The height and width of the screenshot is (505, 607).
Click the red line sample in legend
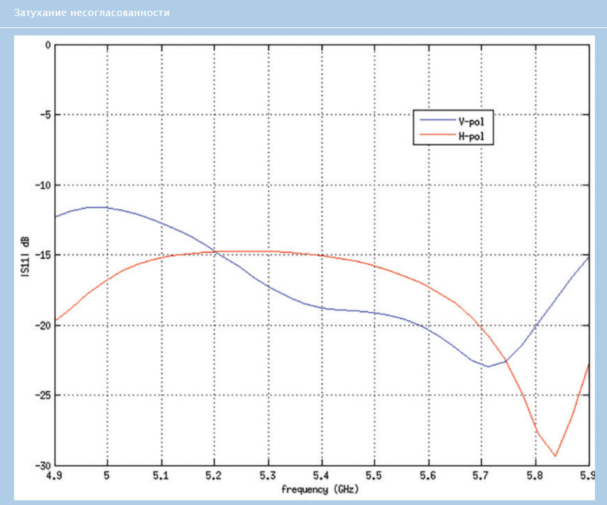click(435, 136)
